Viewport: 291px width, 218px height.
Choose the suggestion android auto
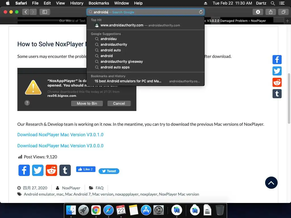tap(145, 50)
